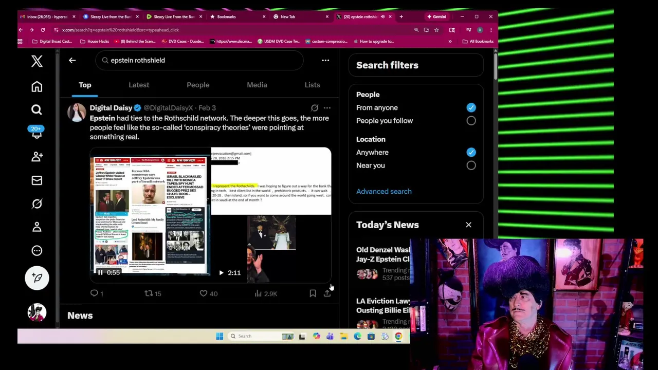The height and width of the screenshot is (370, 658).
Task: Open DVD Cases bookmark
Action: pos(183,41)
